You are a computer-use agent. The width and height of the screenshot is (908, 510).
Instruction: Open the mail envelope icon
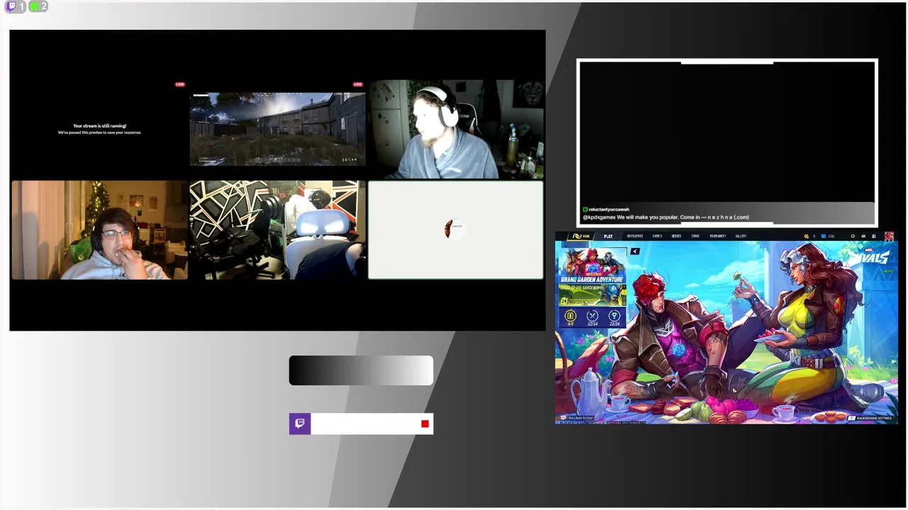pyautogui.click(x=863, y=237)
